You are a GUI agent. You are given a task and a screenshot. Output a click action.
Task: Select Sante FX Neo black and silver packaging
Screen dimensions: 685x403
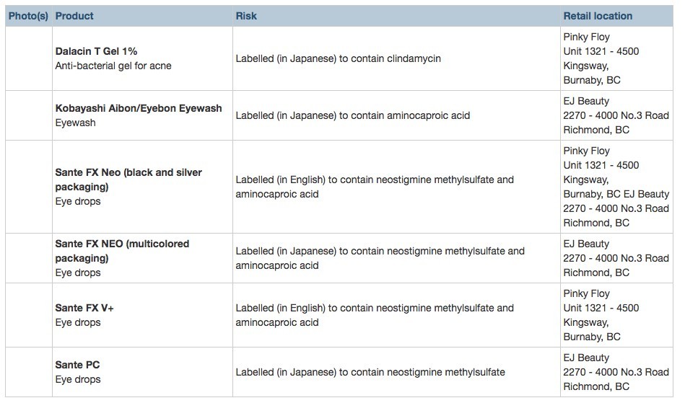point(128,180)
